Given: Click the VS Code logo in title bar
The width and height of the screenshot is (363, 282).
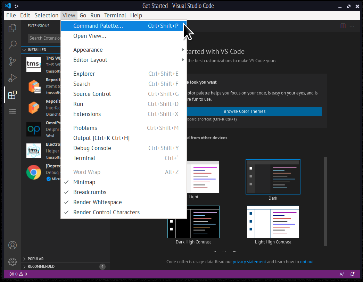Looking at the screenshot, I should click(8, 6).
